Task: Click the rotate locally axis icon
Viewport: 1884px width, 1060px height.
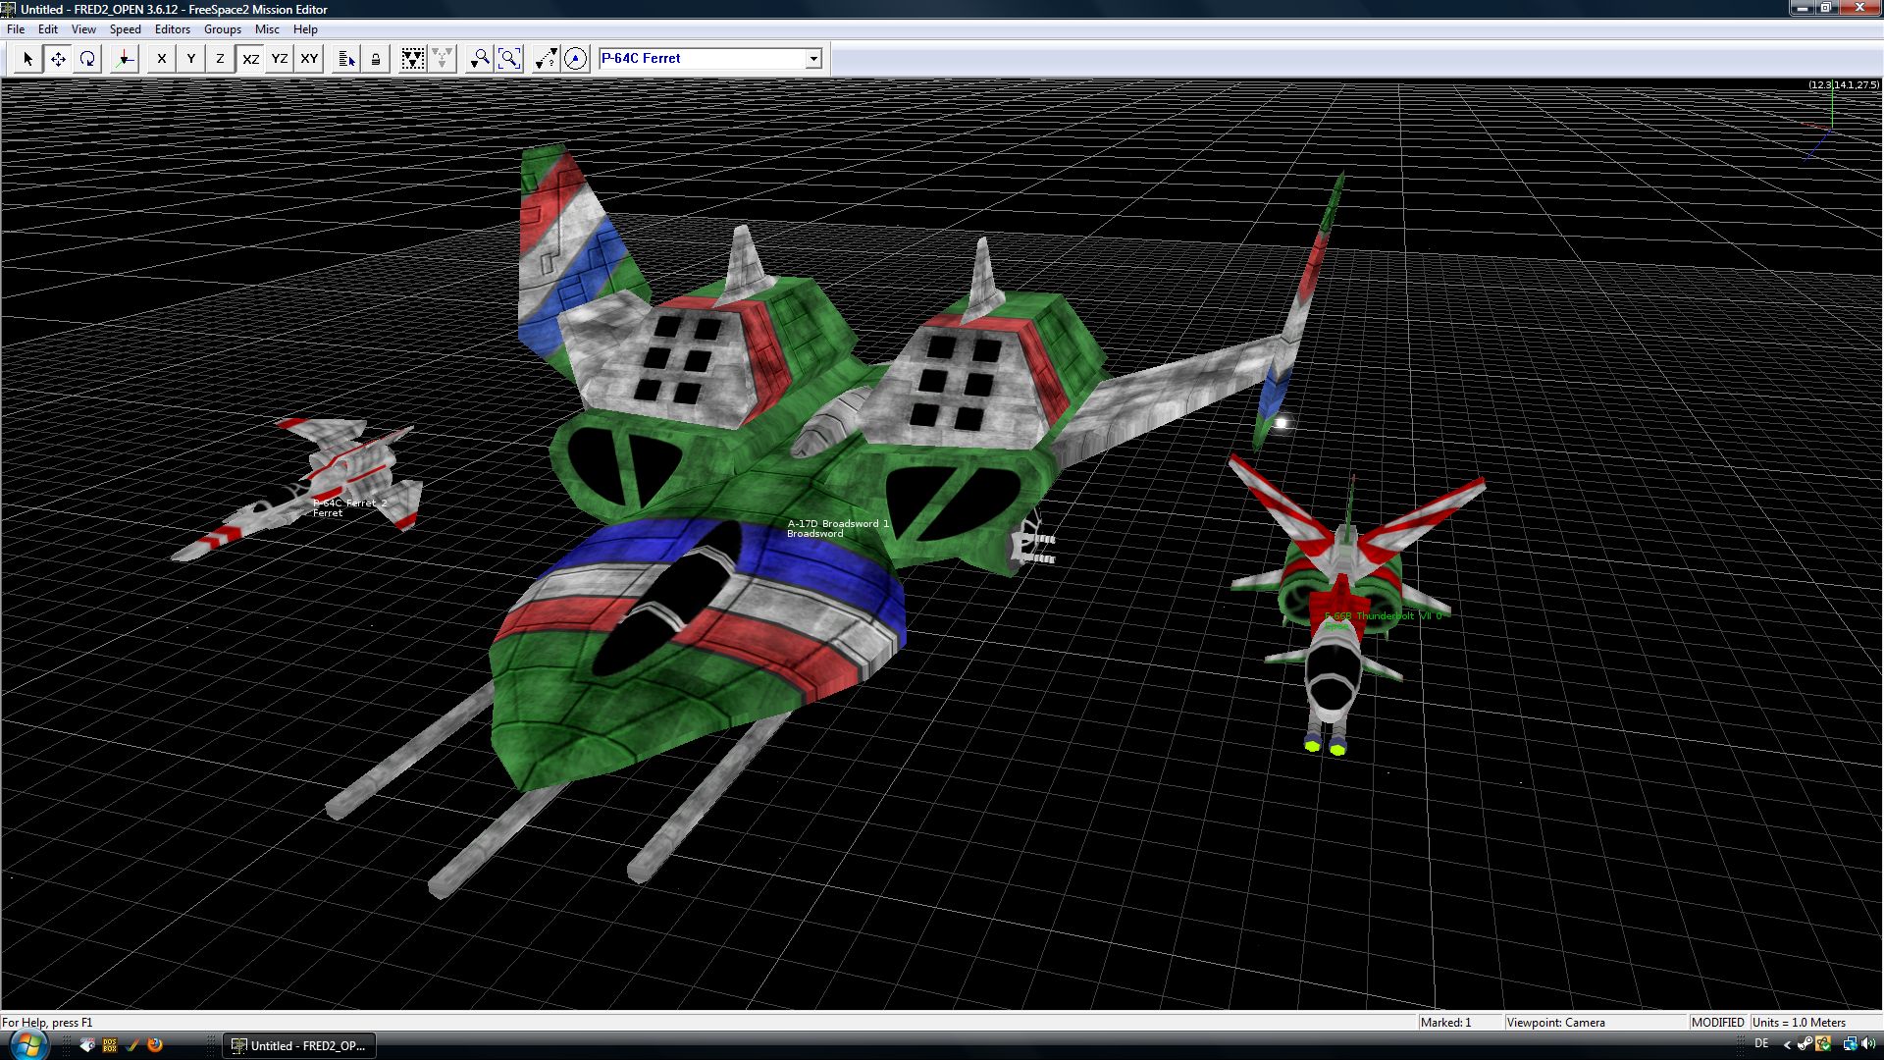Action: pos(125,59)
